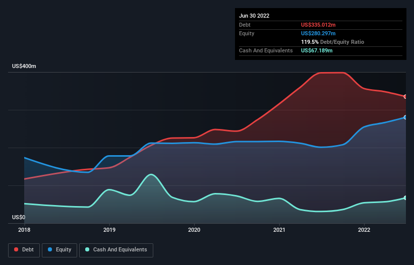Toggle the Debt legend button

[24, 250]
